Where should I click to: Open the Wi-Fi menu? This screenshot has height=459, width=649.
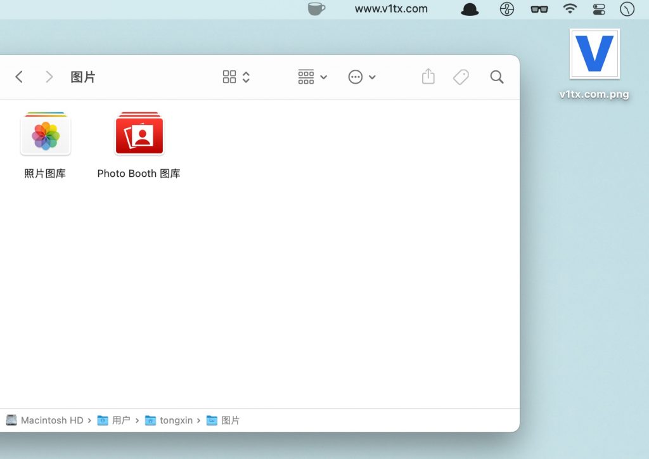pyautogui.click(x=570, y=9)
